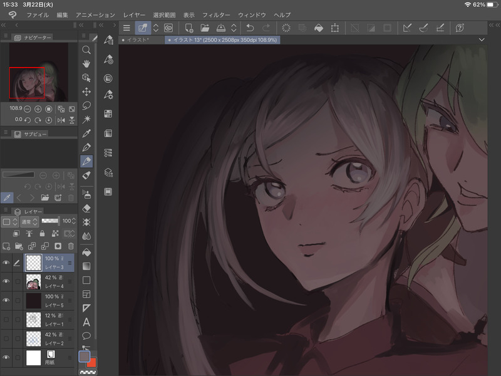The height and width of the screenshot is (376, 501).
Task: Open the ヘルプ menu
Action: 282,15
